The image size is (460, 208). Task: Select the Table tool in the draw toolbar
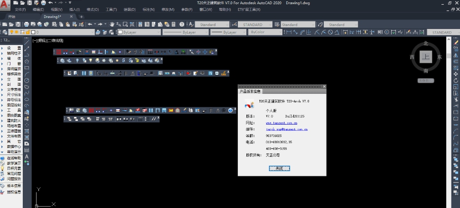click(27, 150)
